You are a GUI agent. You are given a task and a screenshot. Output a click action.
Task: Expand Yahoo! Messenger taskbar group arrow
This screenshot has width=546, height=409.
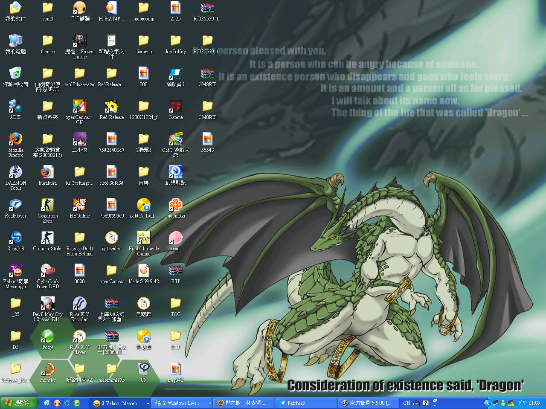point(148,403)
